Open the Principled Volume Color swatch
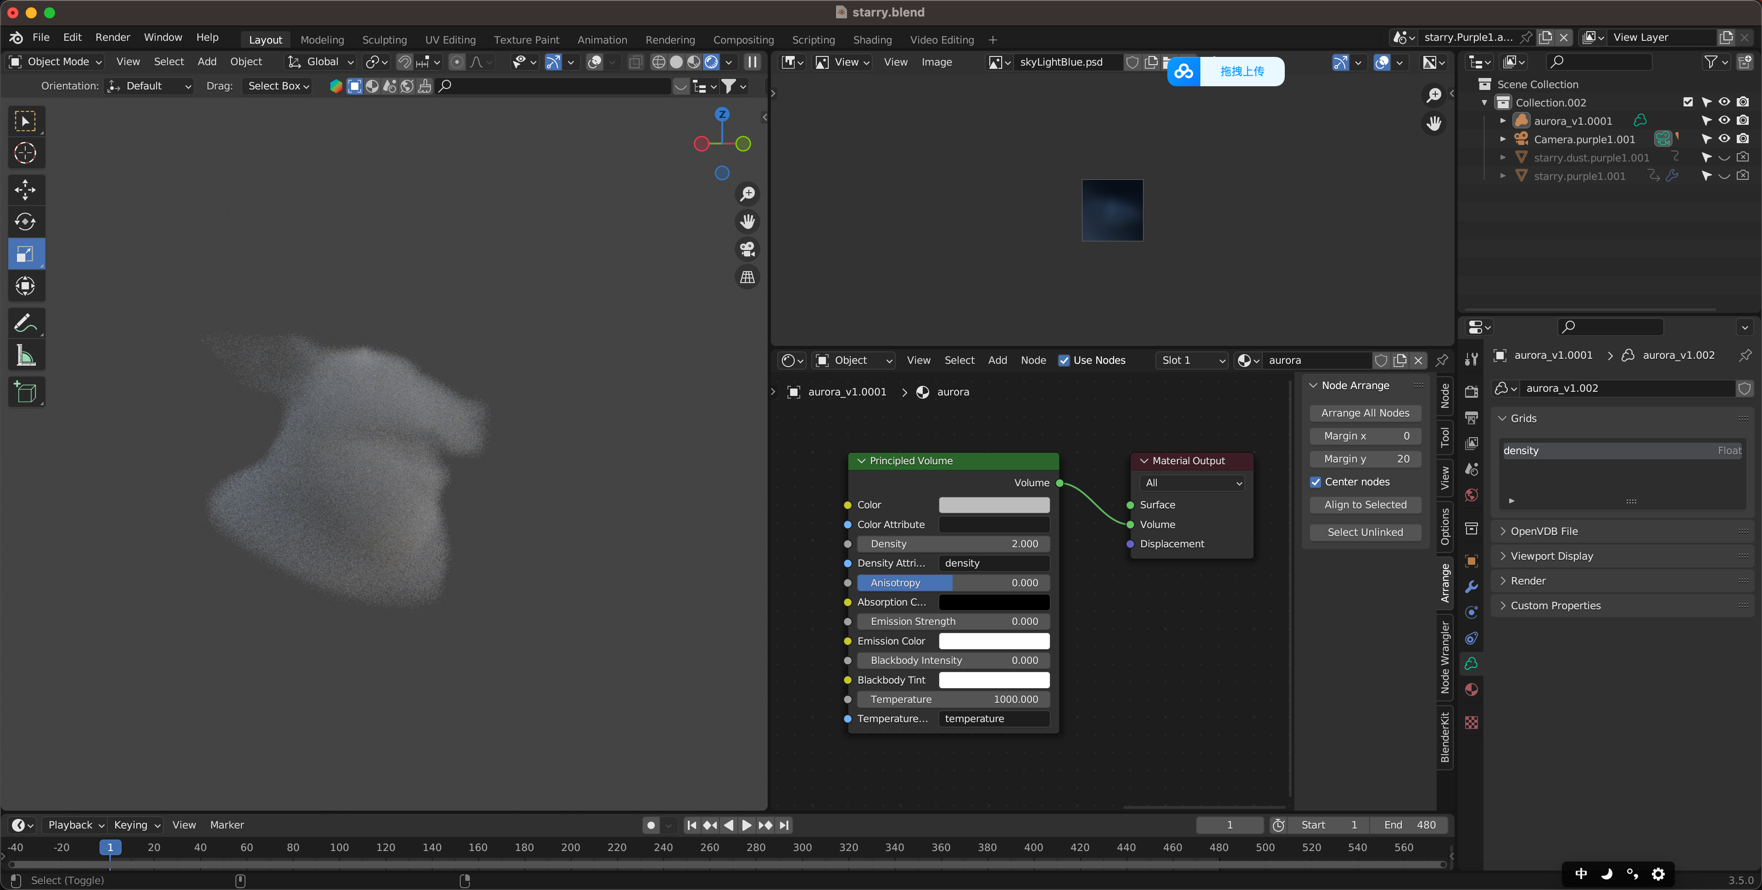 994,505
